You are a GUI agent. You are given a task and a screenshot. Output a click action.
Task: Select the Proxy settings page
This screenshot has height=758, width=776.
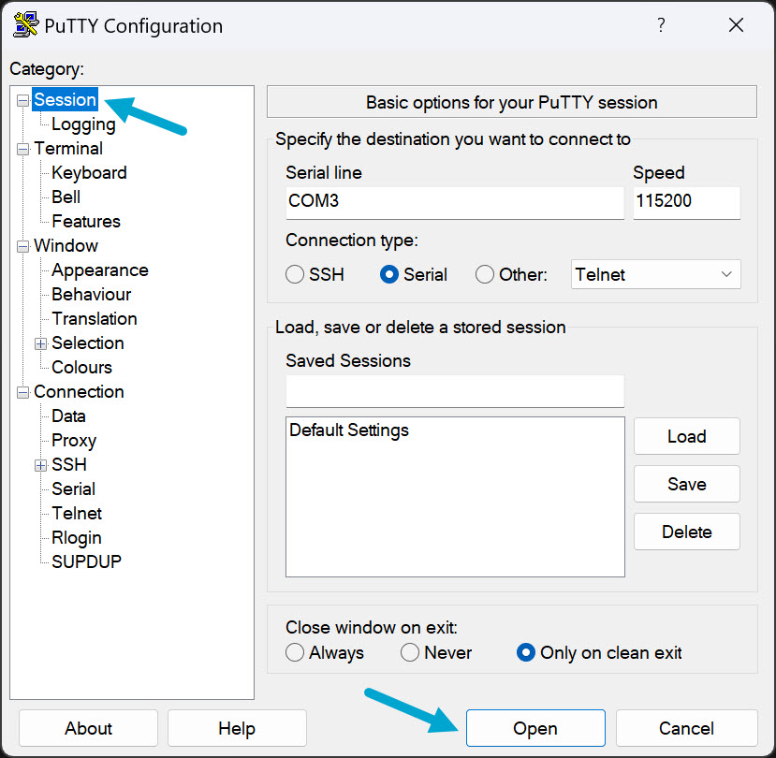73,440
